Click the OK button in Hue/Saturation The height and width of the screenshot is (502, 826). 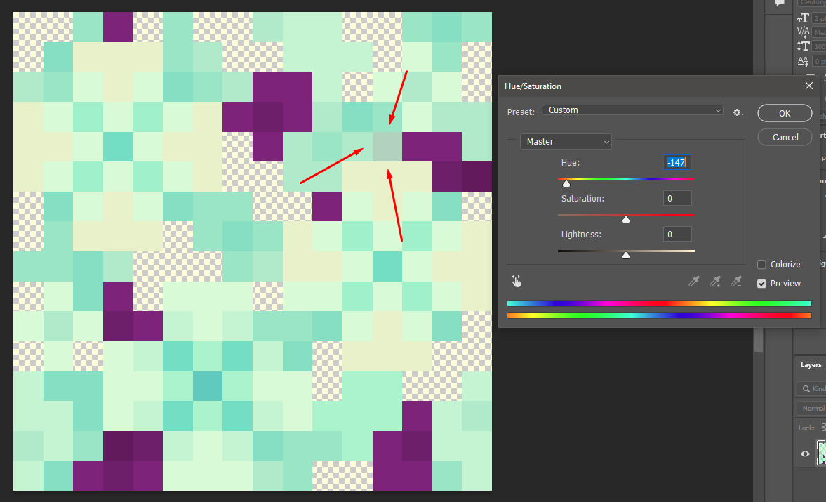pyautogui.click(x=785, y=113)
